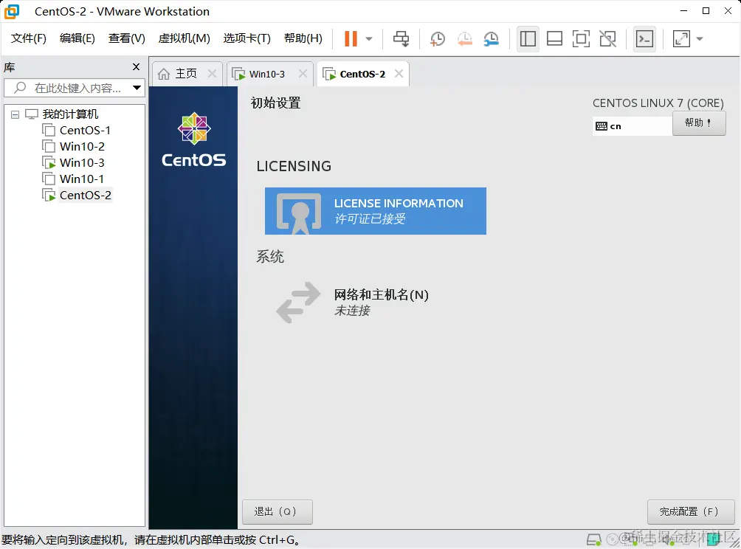Open the 选项卡(T) menu
Viewport: 741px width, 549px height.
[x=247, y=38]
